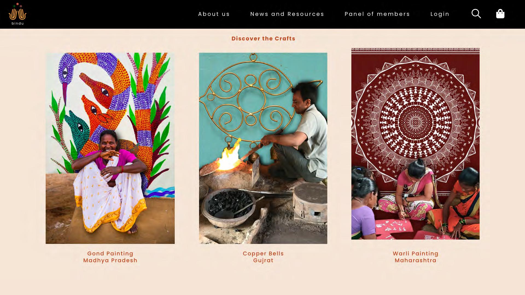Go to Panel of members page
The width and height of the screenshot is (525, 295).
tap(377, 14)
